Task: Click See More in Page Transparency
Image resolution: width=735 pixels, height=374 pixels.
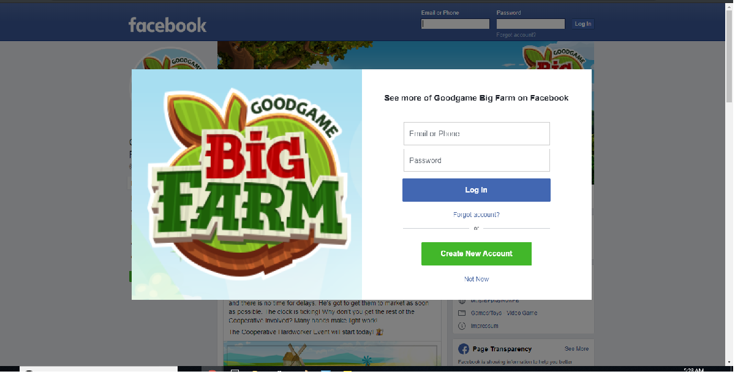Action: point(577,349)
